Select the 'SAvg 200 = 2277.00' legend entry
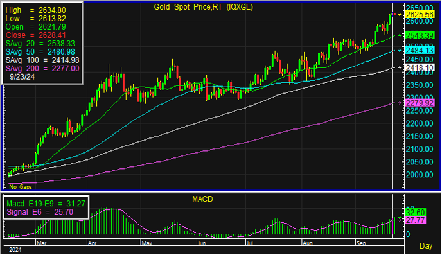The width and height of the screenshot is (442, 255). coord(42,69)
